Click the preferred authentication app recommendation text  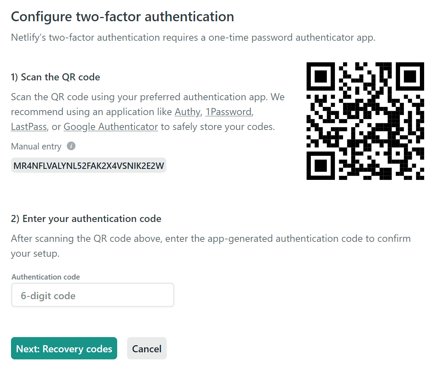(x=148, y=97)
